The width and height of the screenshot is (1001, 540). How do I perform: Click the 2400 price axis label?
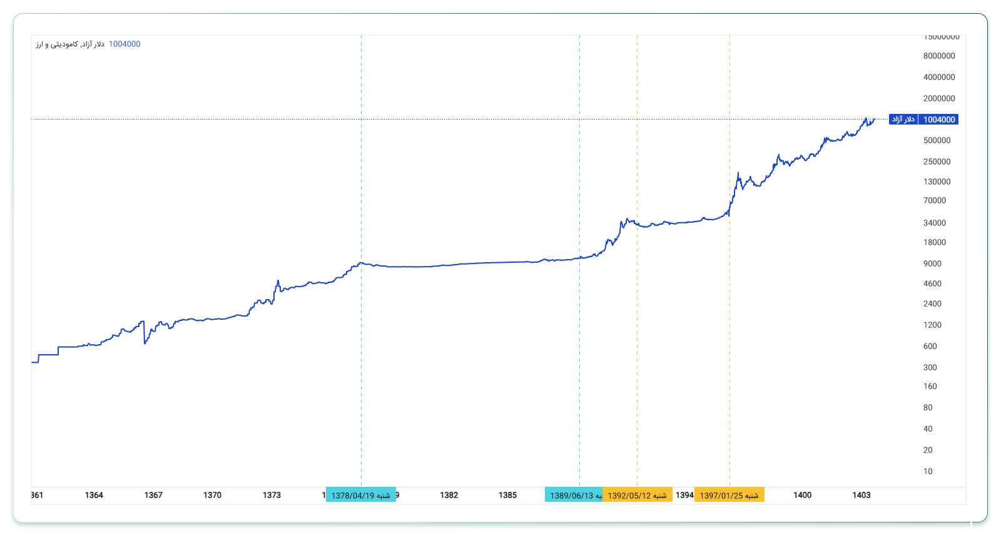(x=932, y=303)
